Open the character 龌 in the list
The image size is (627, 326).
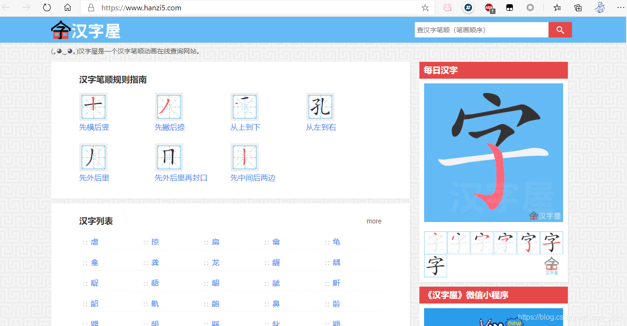tap(276, 262)
